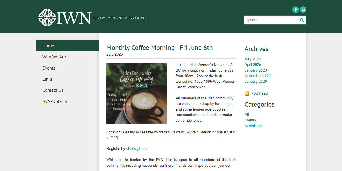The width and height of the screenshot is (342, 171).
Task: Visit the IWN-Ontario page
Action: [x=55, y=101]
